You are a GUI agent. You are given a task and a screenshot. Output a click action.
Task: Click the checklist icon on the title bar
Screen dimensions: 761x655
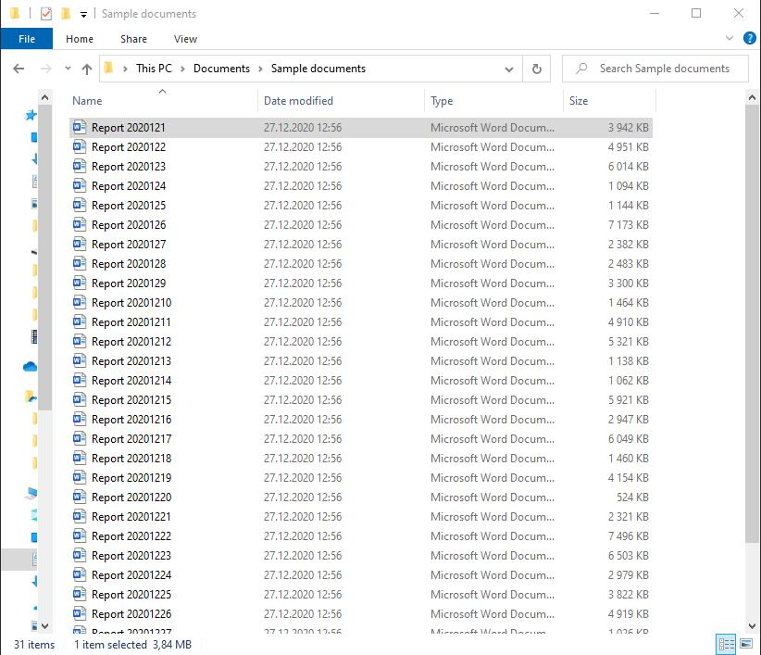tap(46, 13)
